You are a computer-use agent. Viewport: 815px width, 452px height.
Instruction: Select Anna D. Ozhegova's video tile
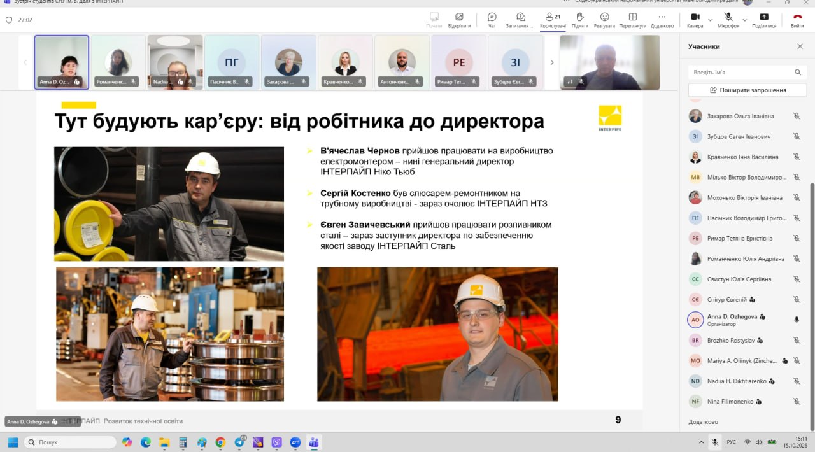pyautogui.click(x=61, y=62)
